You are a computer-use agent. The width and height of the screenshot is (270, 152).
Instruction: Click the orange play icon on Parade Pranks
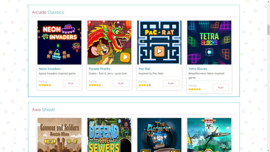pos(125,57)
